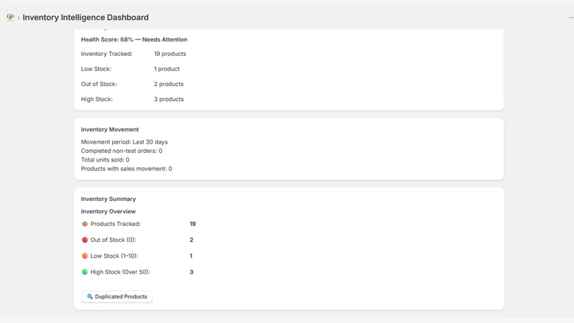Viewport: 574px width, 323px height.
Task: Click the Products Tracked box icon
Action: pyautogui.click(x=85, y=224)
